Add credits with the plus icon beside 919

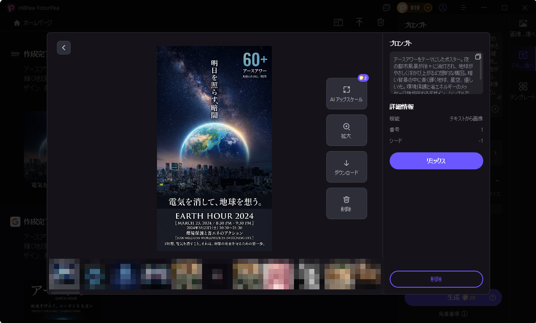tap(428, 8)
